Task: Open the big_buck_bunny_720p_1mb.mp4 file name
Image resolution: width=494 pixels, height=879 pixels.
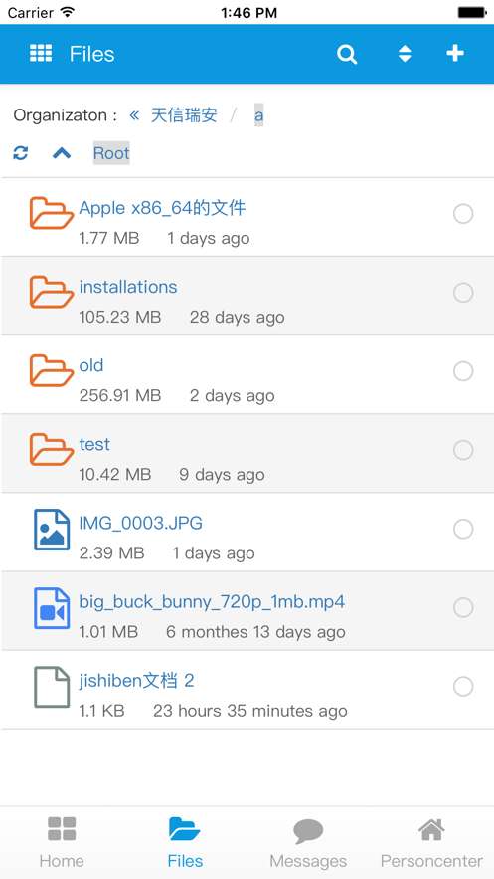Action: (212, 602)
